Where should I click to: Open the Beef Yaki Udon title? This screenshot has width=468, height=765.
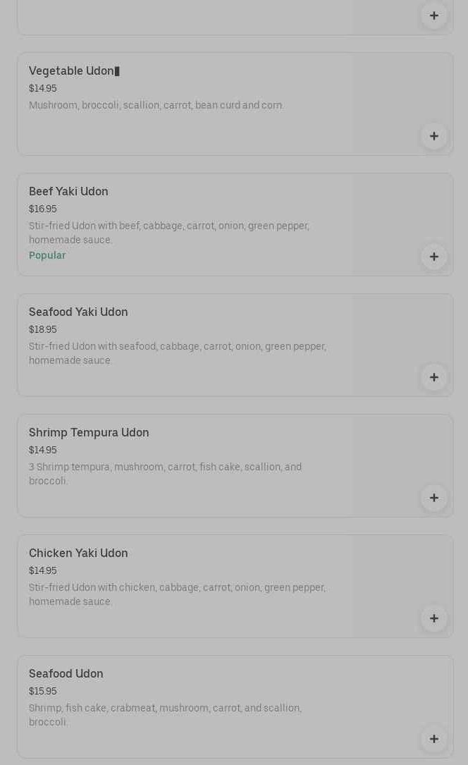[68, 192]
